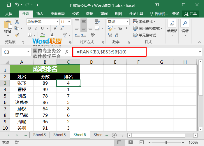Switch to the 公式 Formulas tab

point(75,14)
